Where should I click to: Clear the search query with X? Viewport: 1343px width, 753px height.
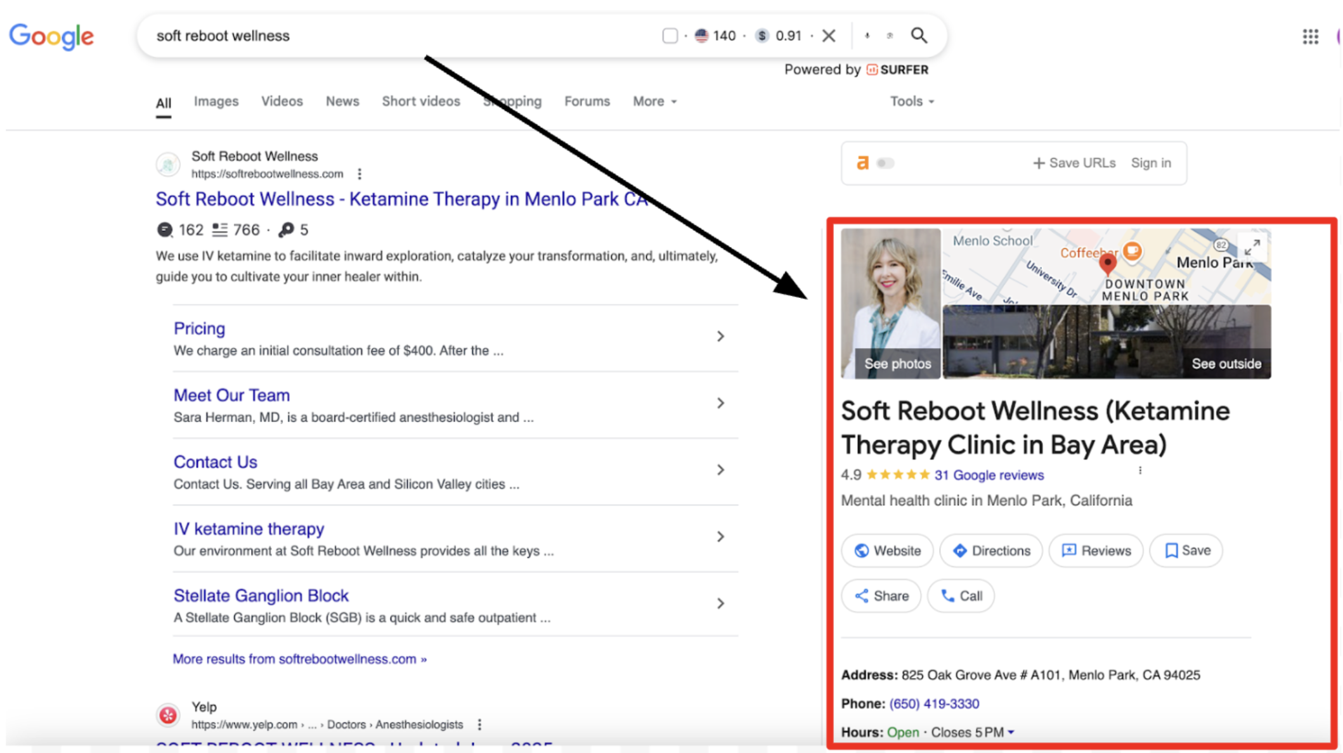coord(829,35)
